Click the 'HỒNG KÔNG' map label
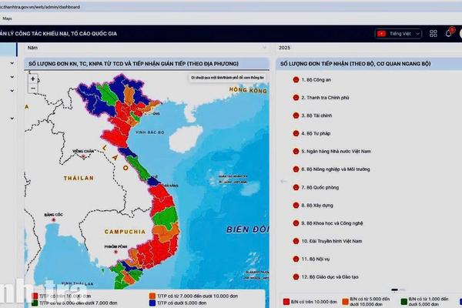The width and height of the screenshot is (462, 308). 248,90
